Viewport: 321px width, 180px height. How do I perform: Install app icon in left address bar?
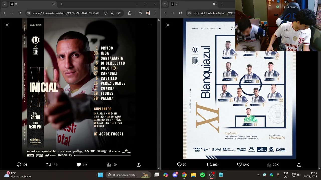coord(106,13)
